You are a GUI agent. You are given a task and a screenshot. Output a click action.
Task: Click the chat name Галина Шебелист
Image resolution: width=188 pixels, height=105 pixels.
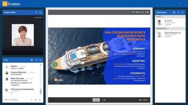point(19,72)
